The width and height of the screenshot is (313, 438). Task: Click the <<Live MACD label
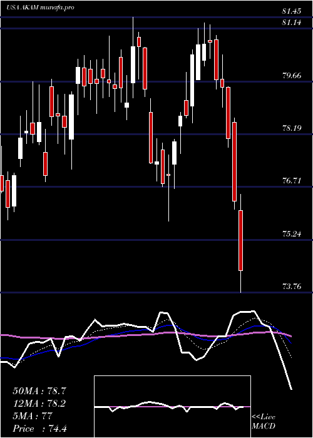(264, 422)
